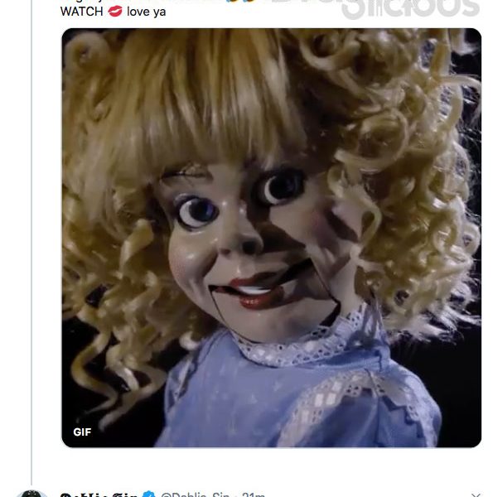The width and height of the screenshot is (493, 497).
Task: Click the gothic display name of the reply
Action: (99, 495)
